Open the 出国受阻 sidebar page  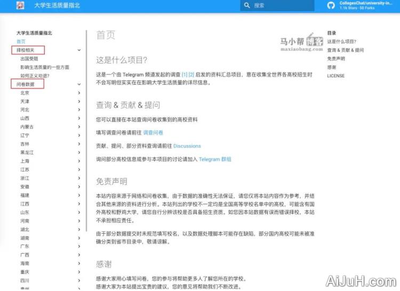(29, 59)
